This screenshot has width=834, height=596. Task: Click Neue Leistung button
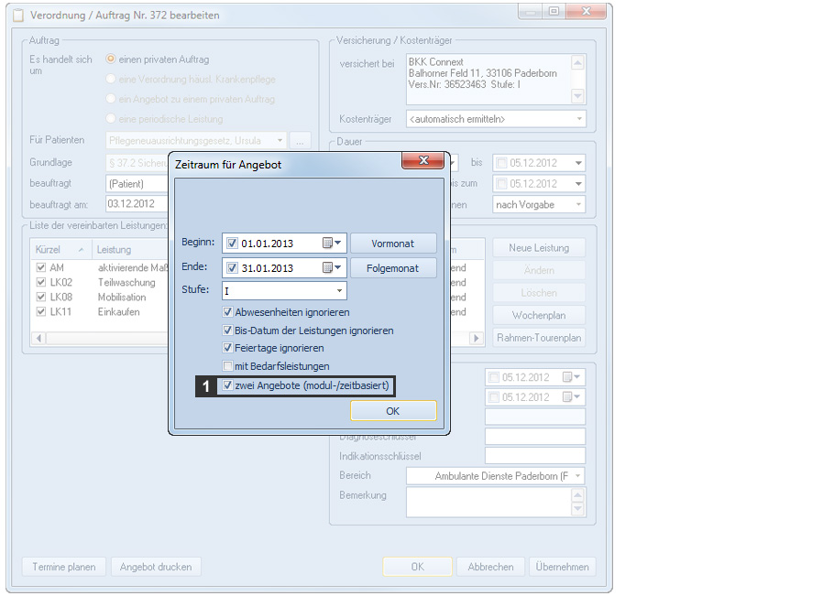pyautogui.click(x=539, y=248)
